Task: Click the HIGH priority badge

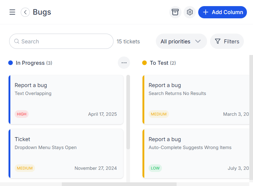Action: [x=22, y=114]
